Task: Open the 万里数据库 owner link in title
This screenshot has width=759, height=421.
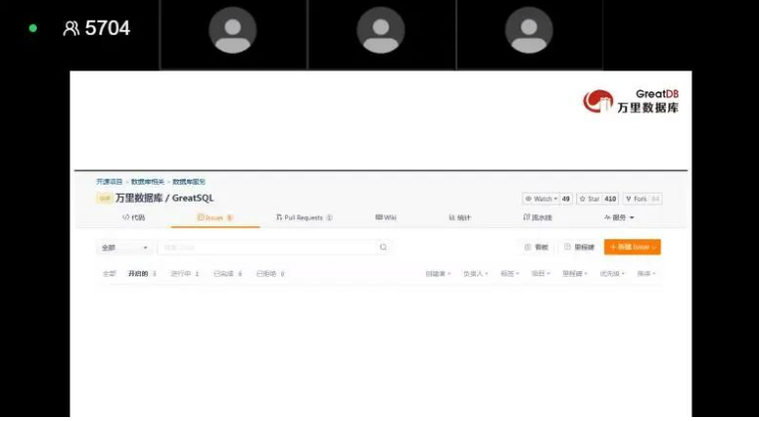Action: click(139, 198)
